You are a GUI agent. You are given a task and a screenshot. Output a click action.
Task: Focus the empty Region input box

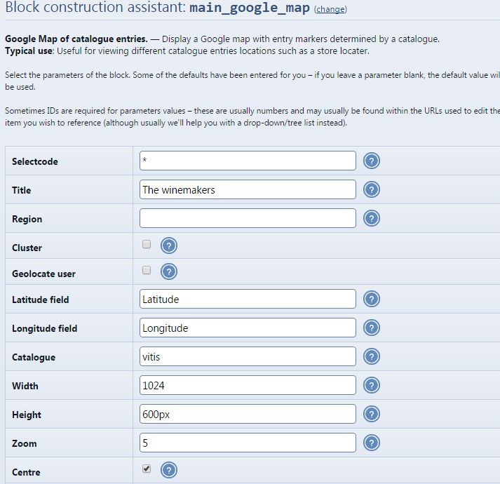coord(248,219)
